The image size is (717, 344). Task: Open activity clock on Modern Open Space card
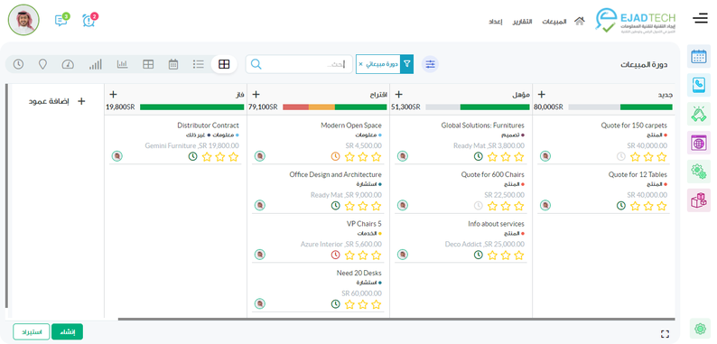click(x=336, y=156)
